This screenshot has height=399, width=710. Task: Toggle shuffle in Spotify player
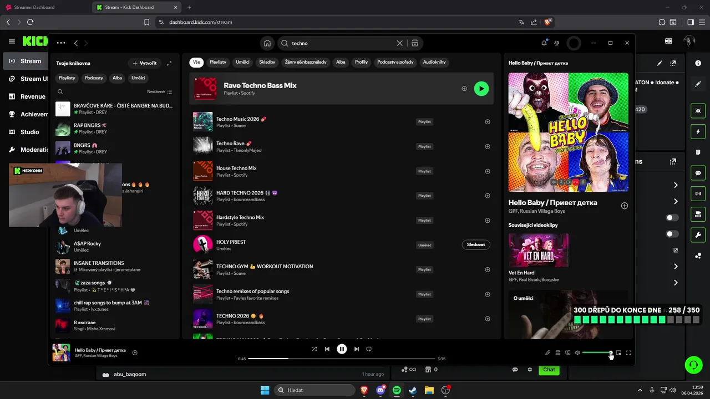315,349
